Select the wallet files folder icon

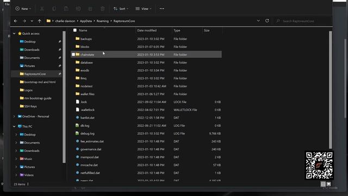point(77,94)
